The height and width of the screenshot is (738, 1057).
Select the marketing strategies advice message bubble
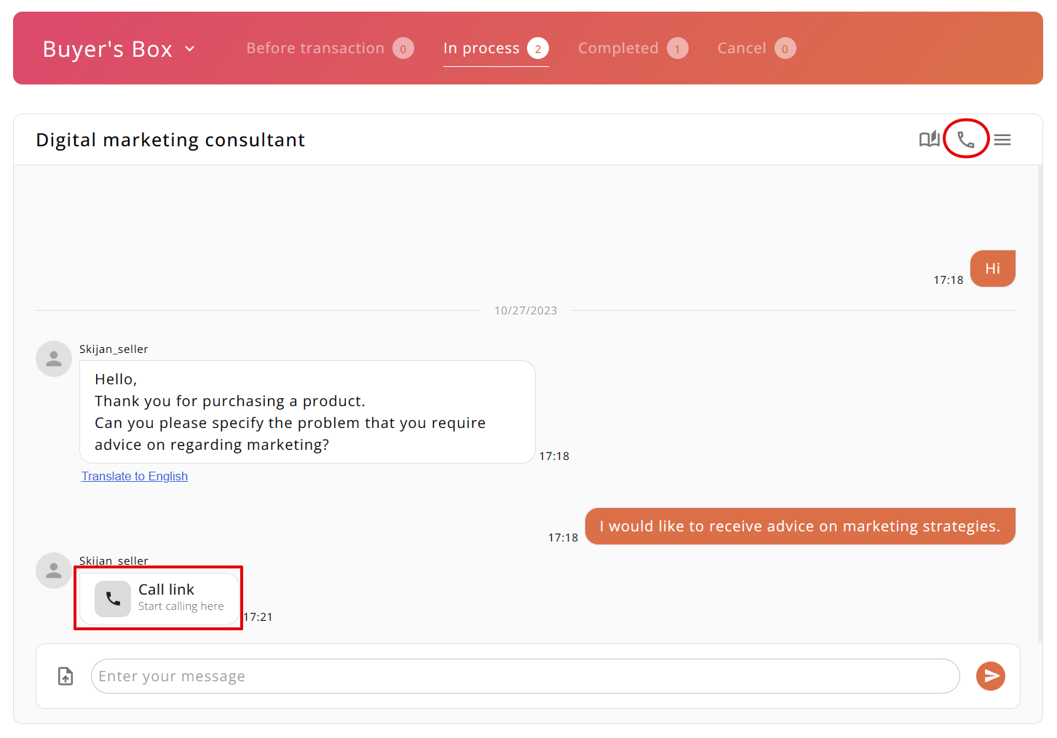800,526
